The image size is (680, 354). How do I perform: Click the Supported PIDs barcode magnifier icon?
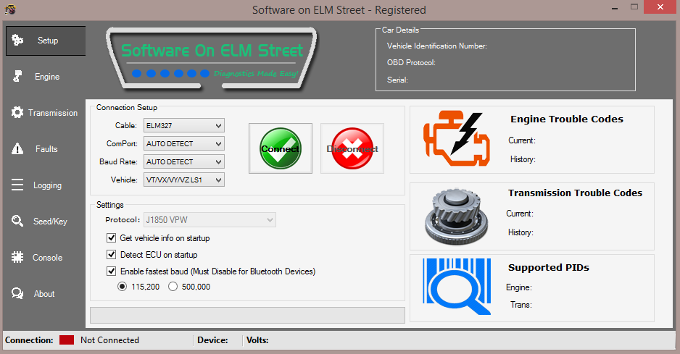(x=457, y=287)
